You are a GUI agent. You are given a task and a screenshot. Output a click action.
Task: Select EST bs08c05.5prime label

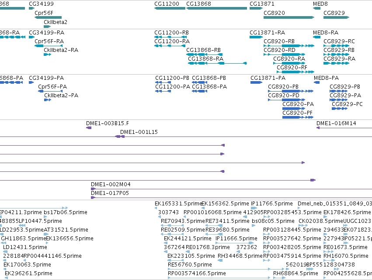pyautogui.click(x=273, y=221)
